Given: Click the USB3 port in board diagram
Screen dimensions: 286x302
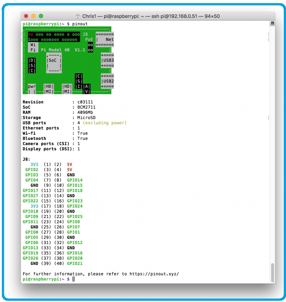Looking at the screenshot, I should click(x=107, y=60).
